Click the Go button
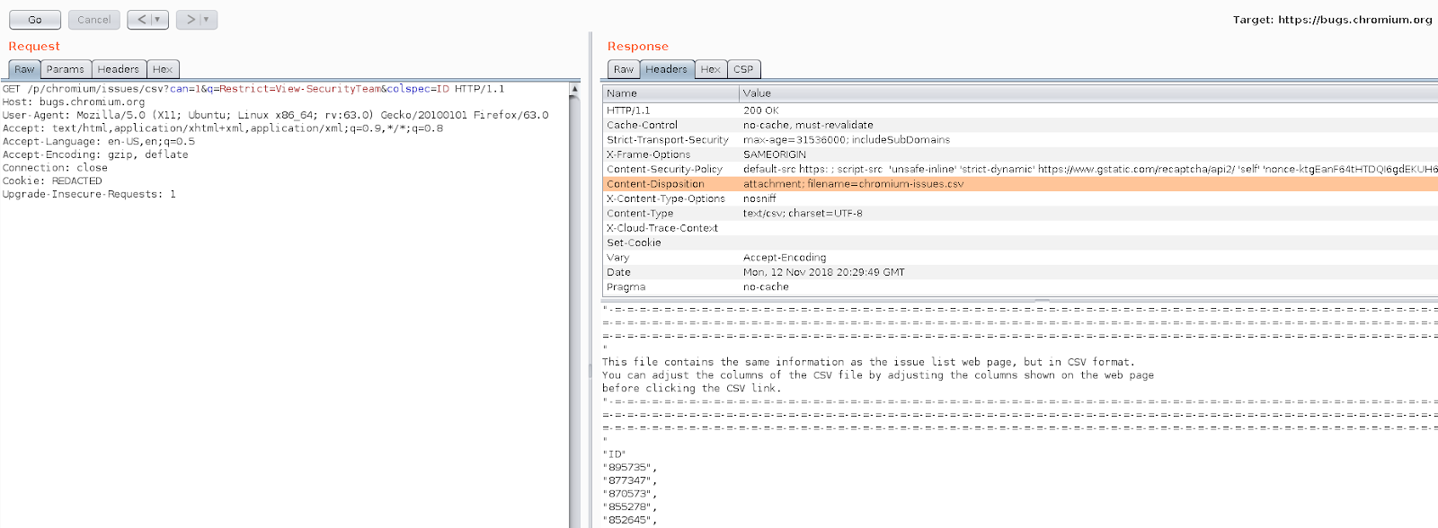This screenshot has height=528, width=1438. 35,20
